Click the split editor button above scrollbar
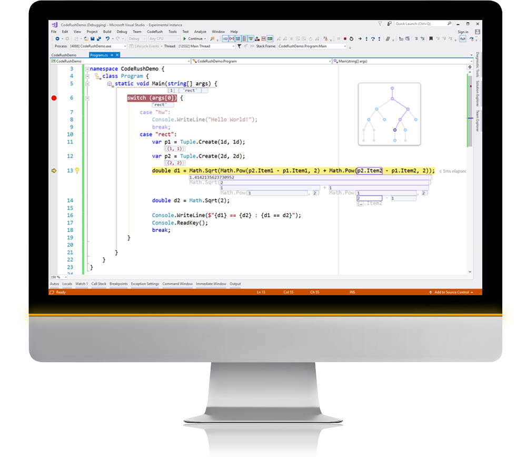526x457 pixels. 470,67
